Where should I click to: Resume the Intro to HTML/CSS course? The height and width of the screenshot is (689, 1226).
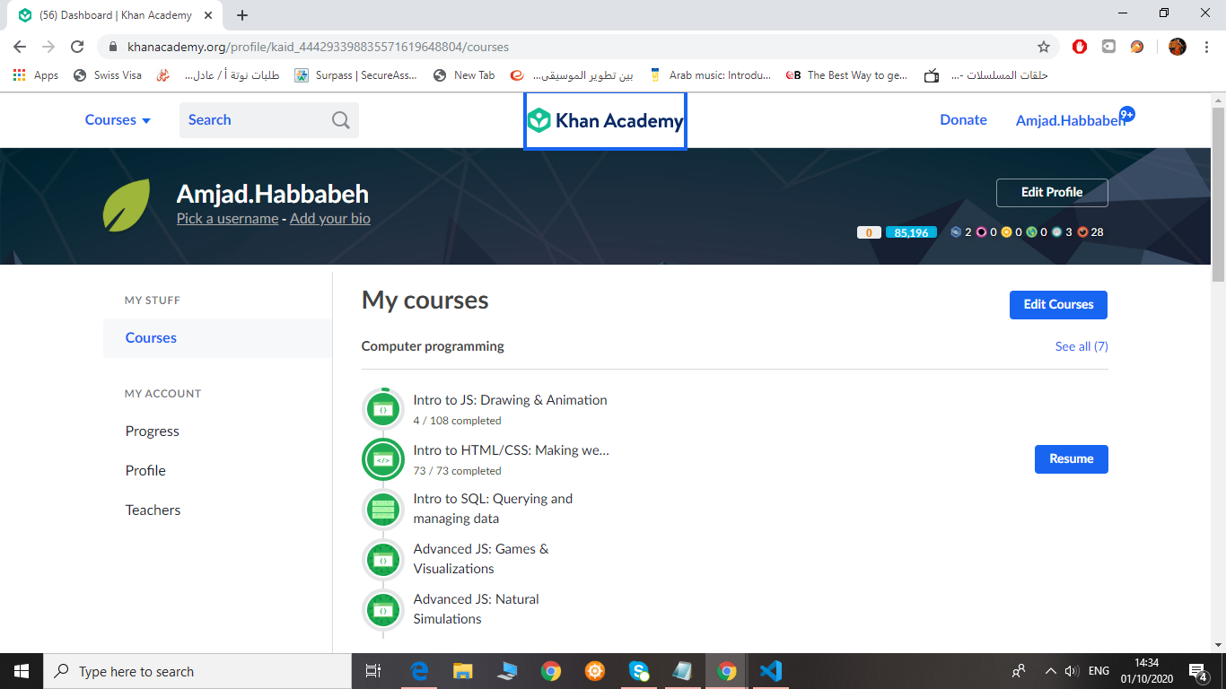(1072, 459)
